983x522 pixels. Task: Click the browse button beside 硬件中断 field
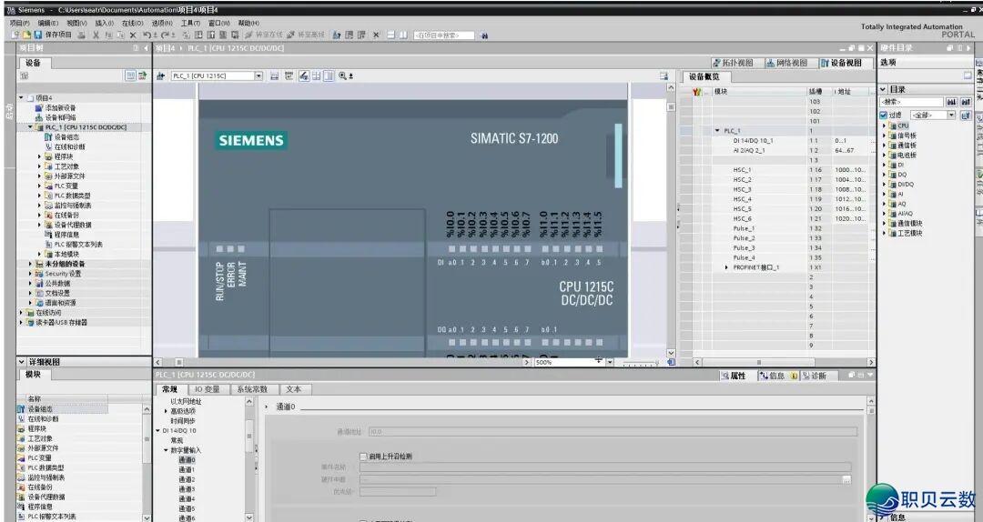pos(846,479)
